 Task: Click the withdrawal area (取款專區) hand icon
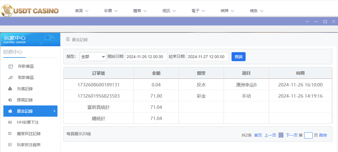11,78
